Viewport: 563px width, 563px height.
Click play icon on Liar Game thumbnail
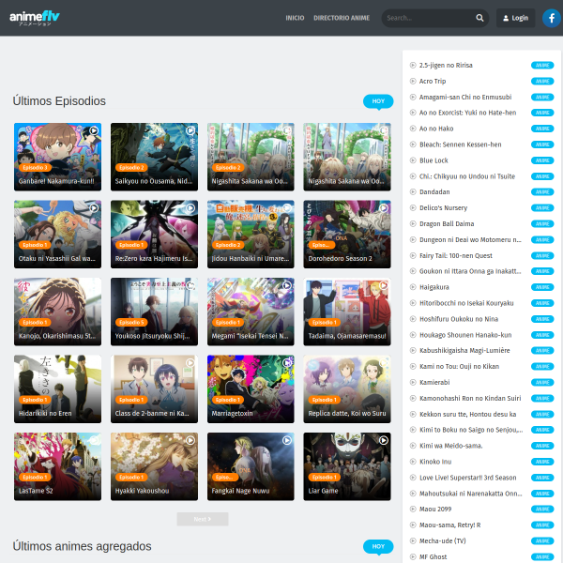[383, 440]
